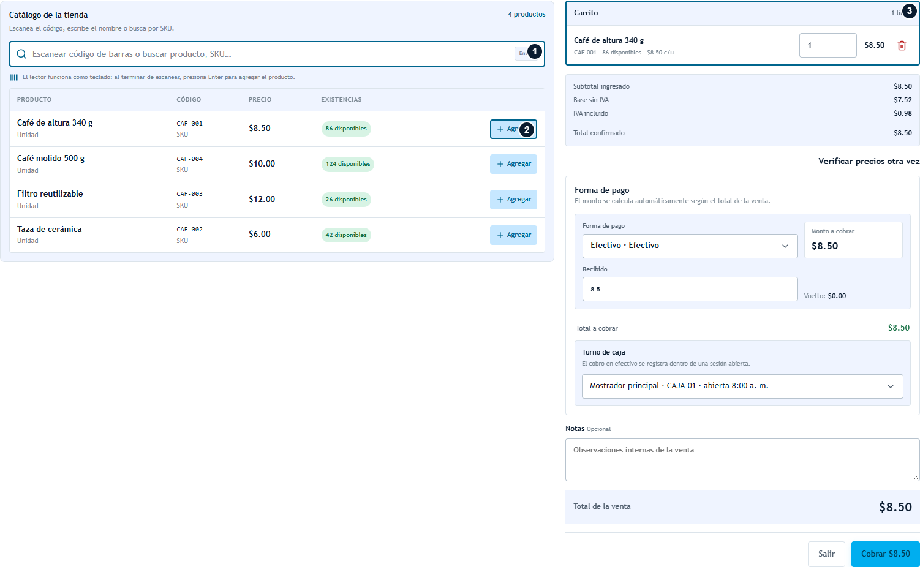Click the Notas text area
This screenshot has height=567, width=920.
coord(742,460)
